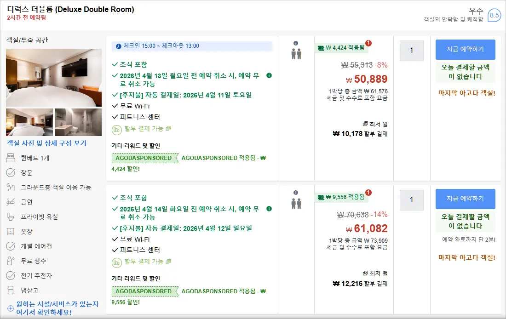Click the clock icon next to 체크인 15:00

[x=118, y=46]
